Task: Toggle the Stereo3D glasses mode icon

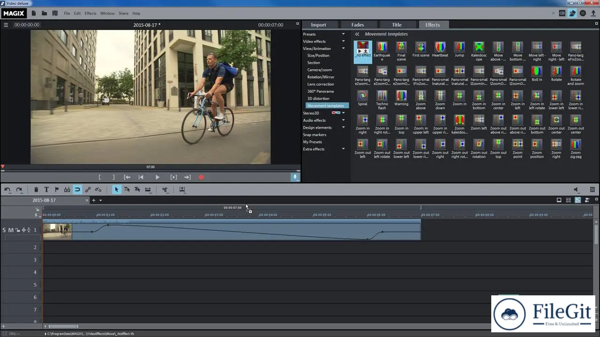Action: click(x=336, y=113)
